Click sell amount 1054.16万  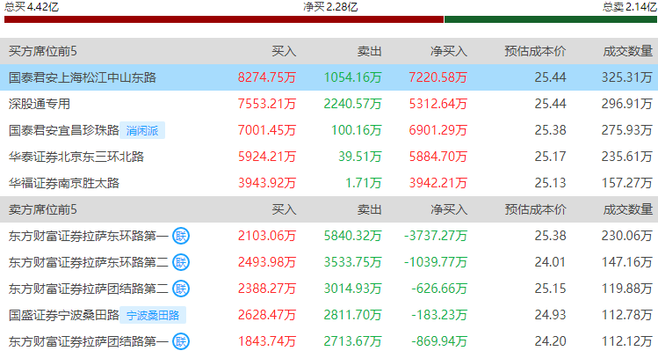click(x=352, y=77)
